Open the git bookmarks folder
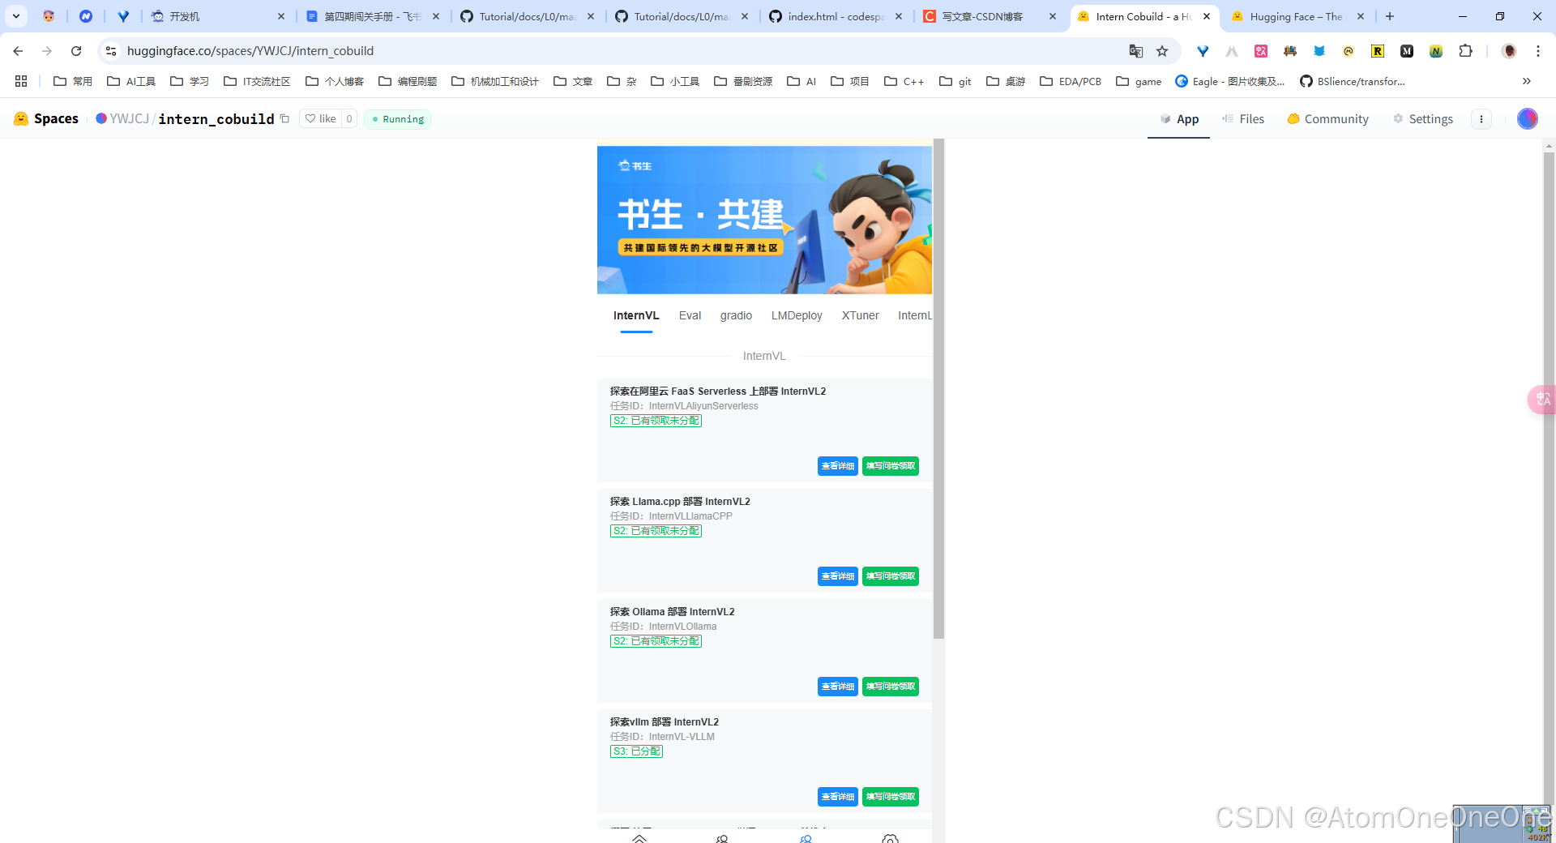The width and height of the screenshot is (1556, 843). pyautogui.click(x=955, y=81)
